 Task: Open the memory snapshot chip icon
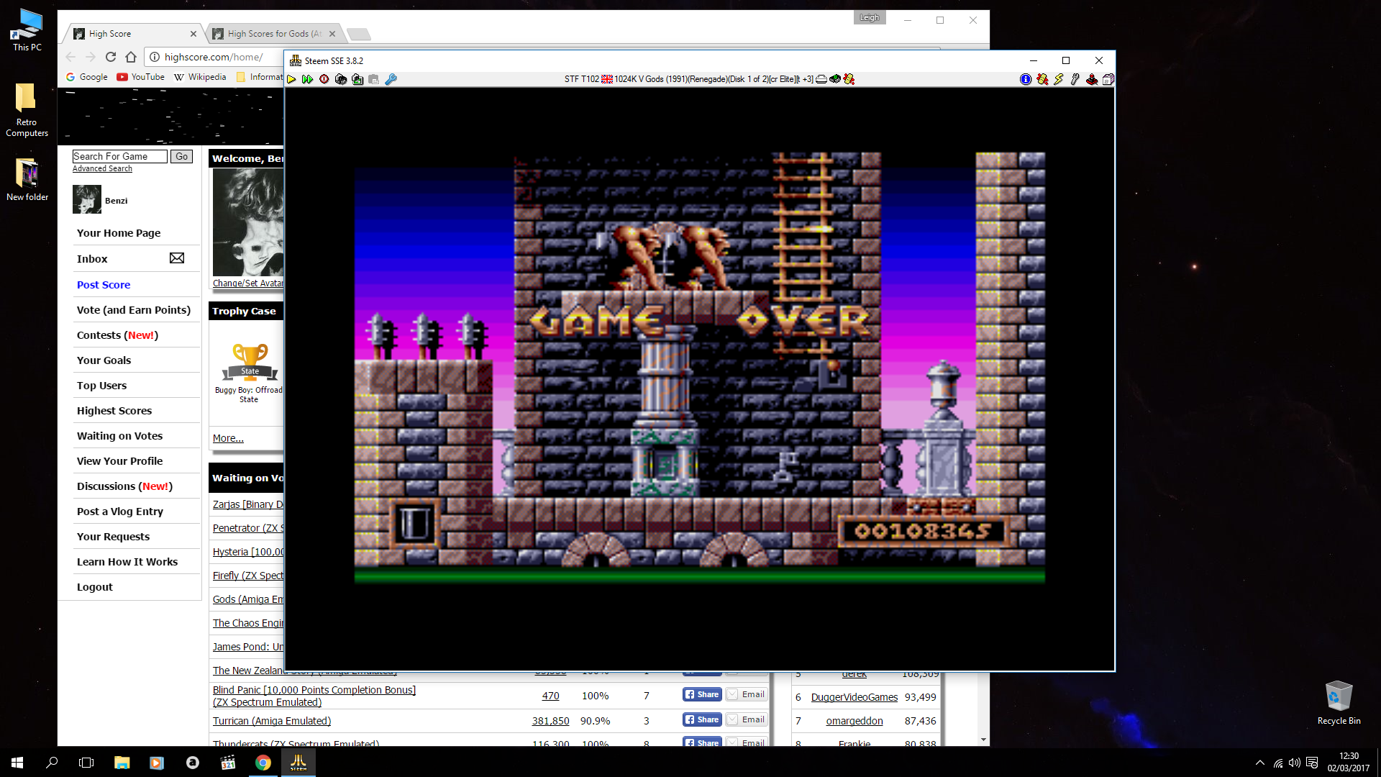tap(341, 79)
